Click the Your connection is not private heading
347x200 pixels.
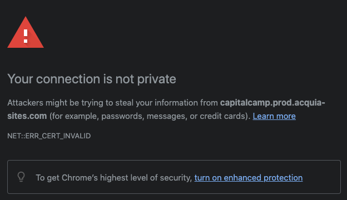(x=92, y=79)
